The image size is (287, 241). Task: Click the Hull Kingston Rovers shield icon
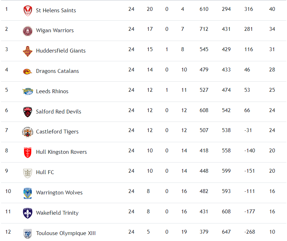point(27,152)
